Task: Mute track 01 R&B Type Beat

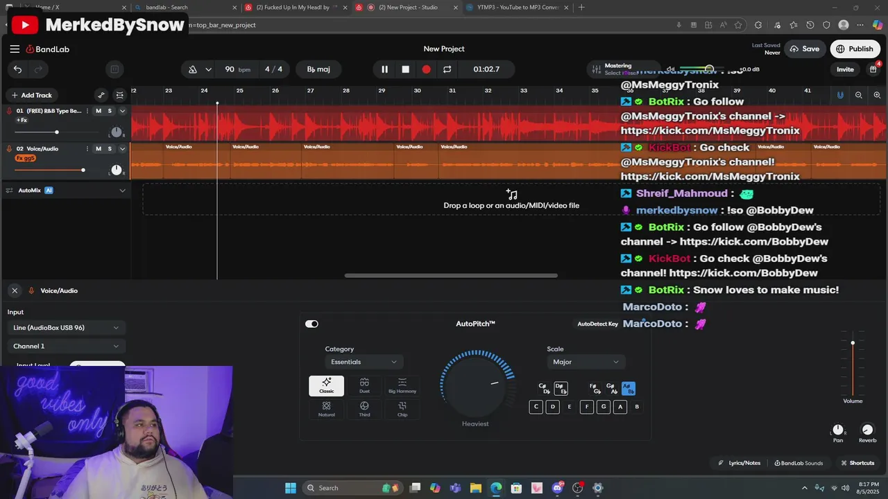Action: pyautogui.click(x=98, y=111)
